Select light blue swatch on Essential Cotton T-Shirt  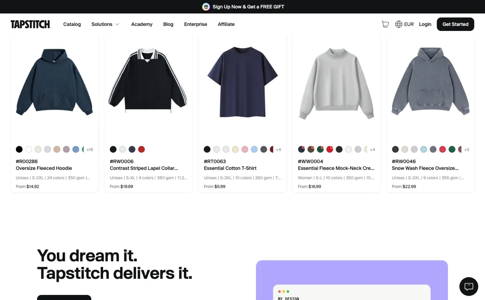point(254,149)
